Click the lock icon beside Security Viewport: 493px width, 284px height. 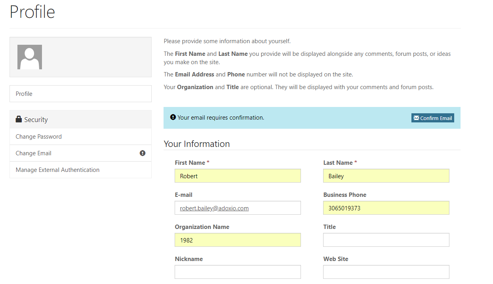19,119
